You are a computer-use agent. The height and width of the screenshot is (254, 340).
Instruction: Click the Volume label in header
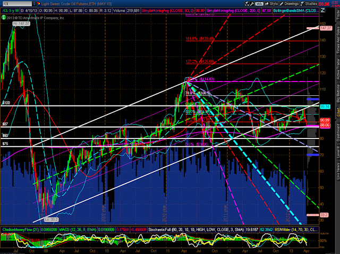coord(119,11)
